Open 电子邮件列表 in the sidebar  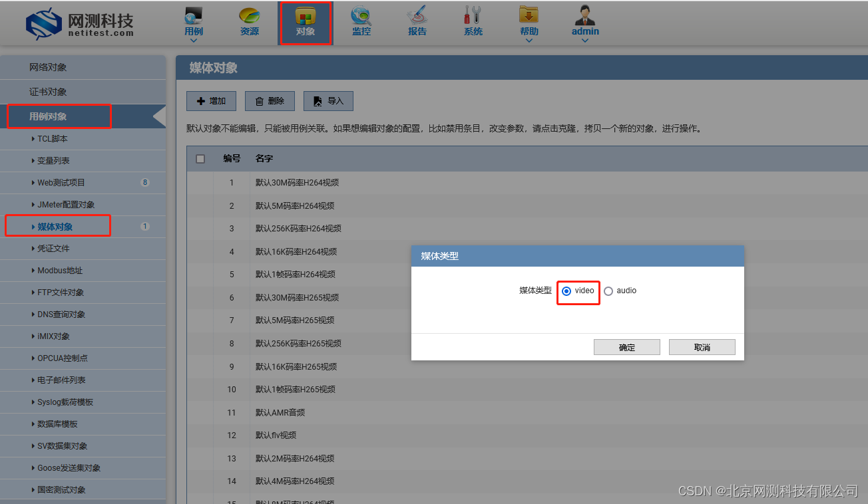(83, 380)
